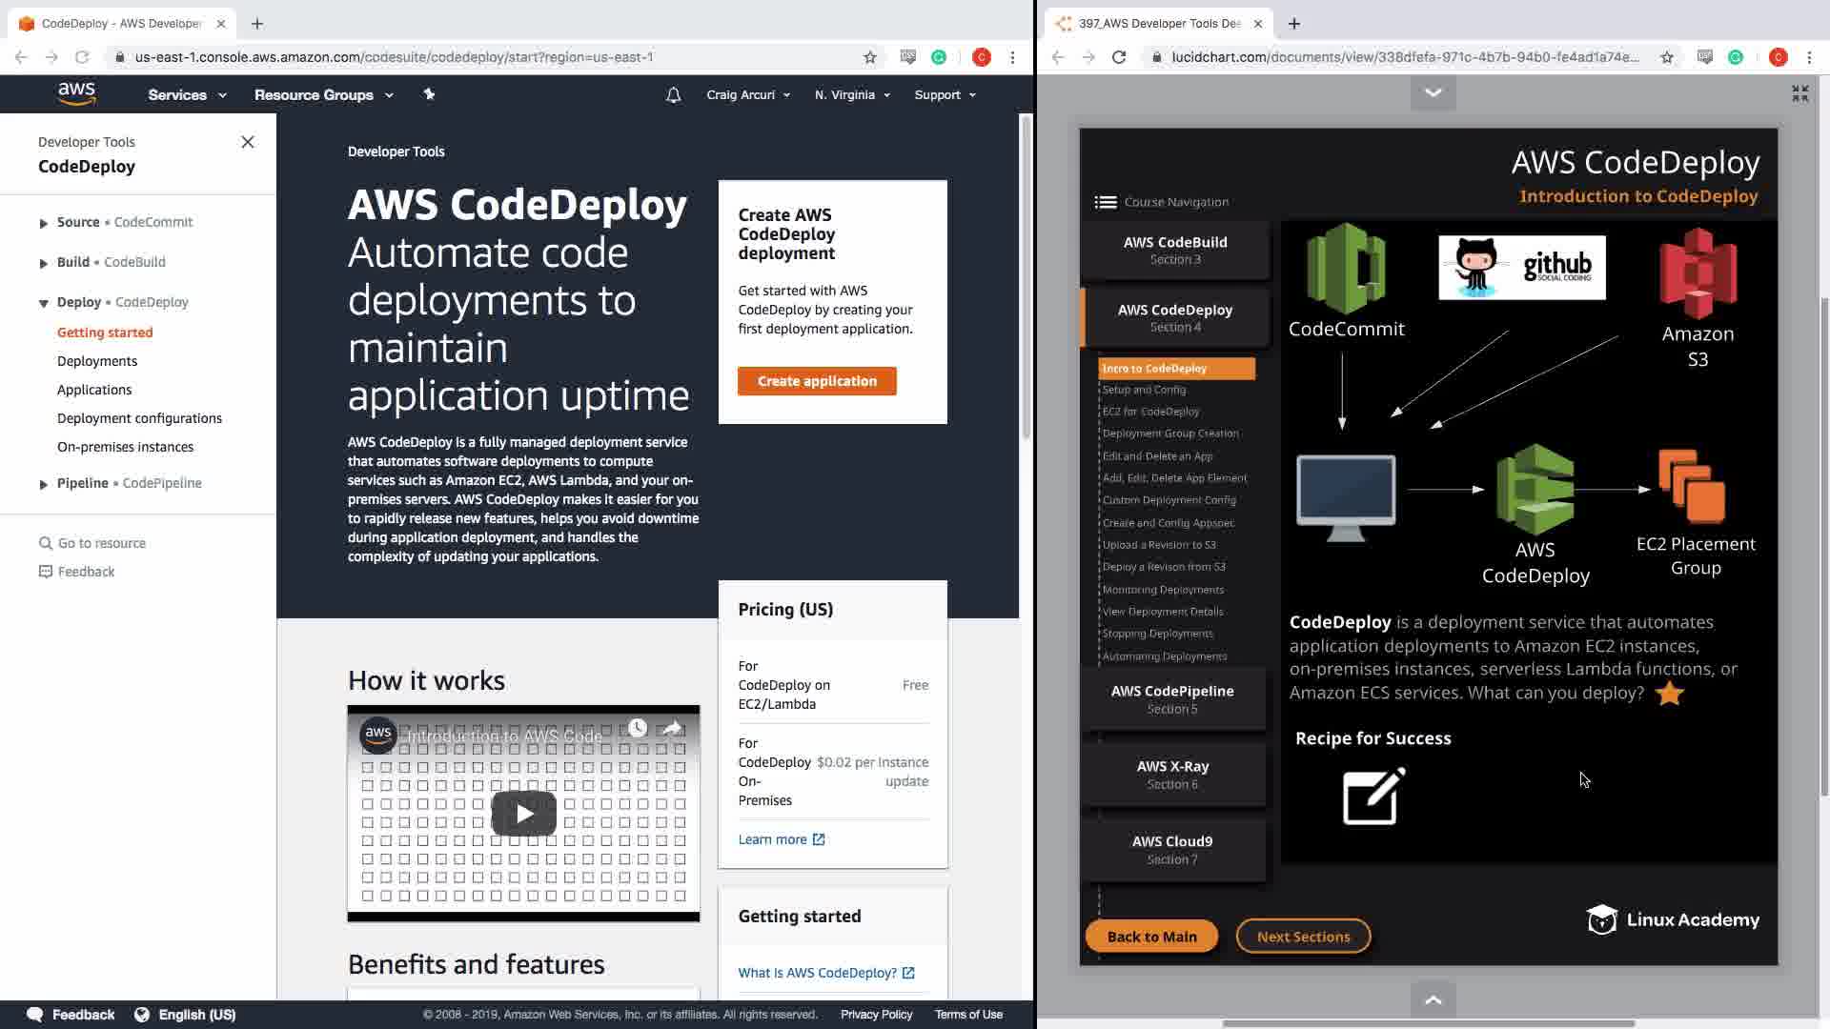Select Deployment configurations in sidebar
The width and height of the screenshot is (1830, 1029).
(139, 418)
